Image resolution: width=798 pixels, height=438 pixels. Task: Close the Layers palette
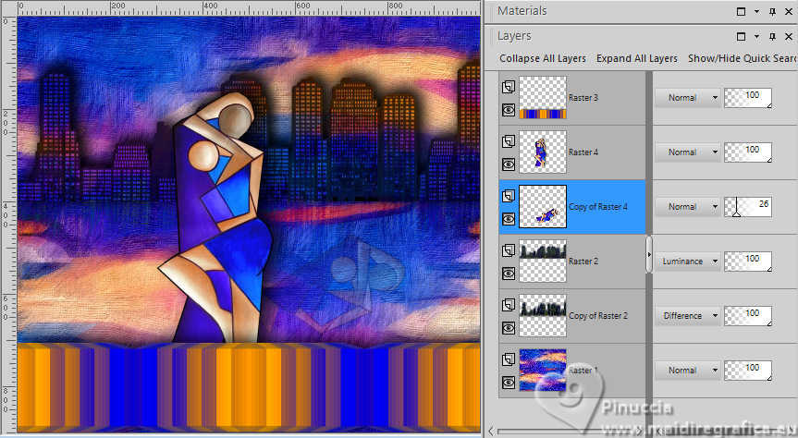[789, 36]
